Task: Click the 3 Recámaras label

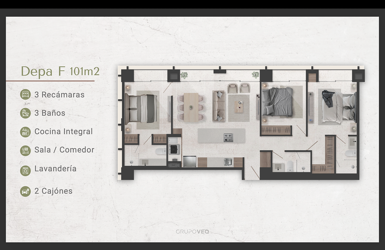Action: (59, 95)
